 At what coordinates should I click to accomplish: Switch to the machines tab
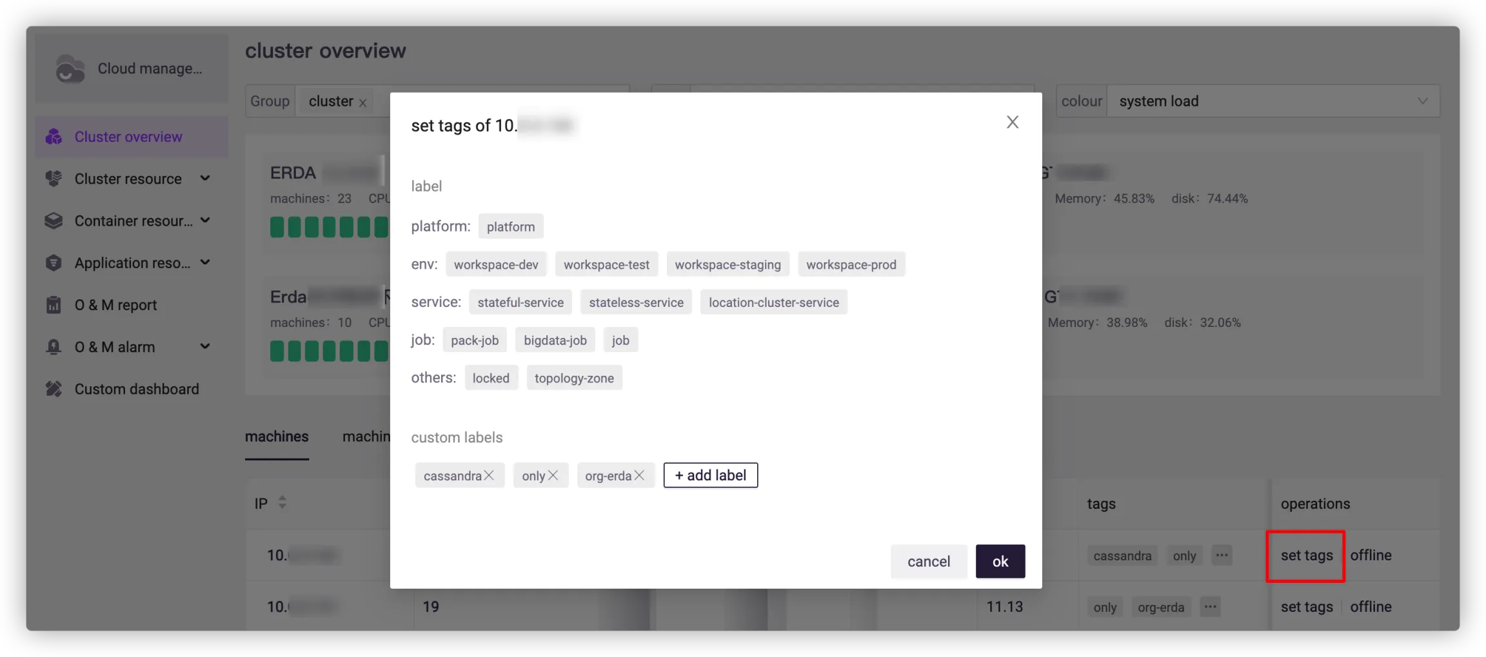tap(277, 436)
